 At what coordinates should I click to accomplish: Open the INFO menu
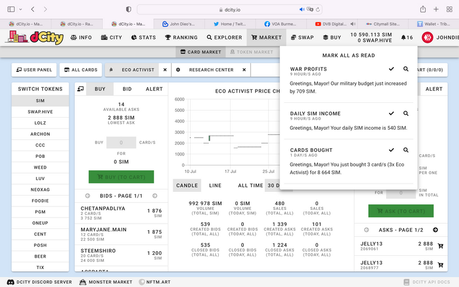pyautogui.click(x=81, y=38)
